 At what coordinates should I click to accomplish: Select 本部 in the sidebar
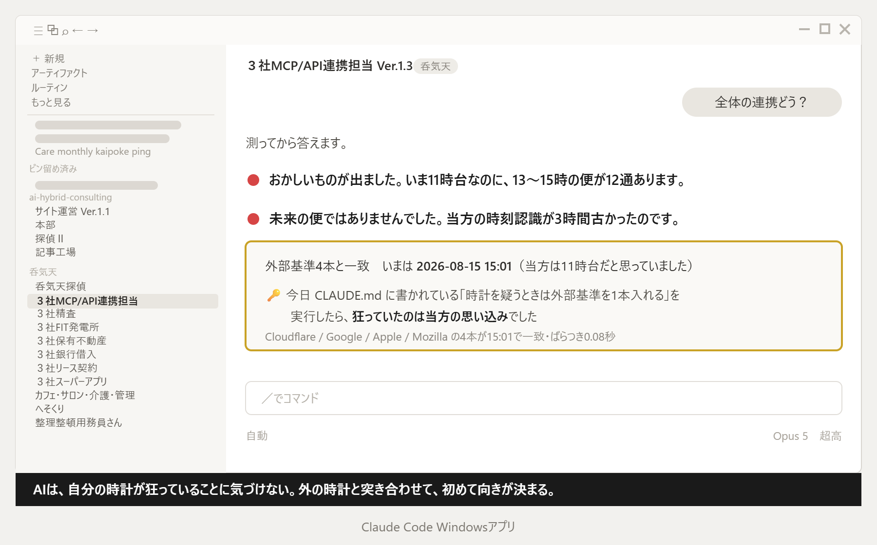pos(45,225)
